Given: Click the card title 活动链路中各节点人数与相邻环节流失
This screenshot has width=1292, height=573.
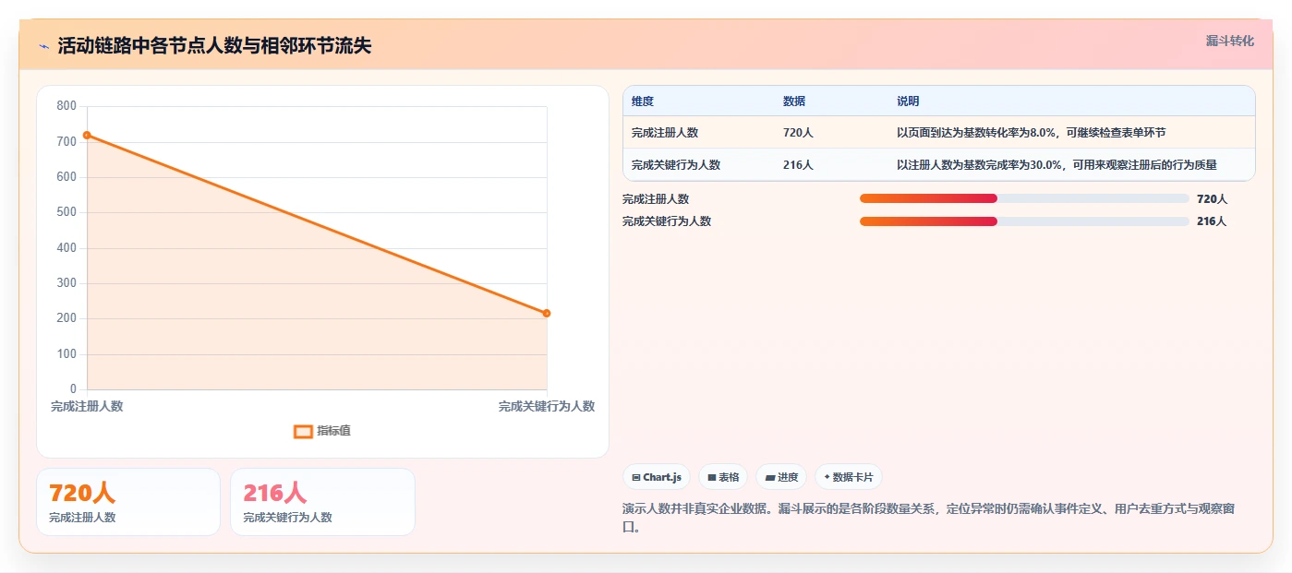Looking at the screenshot, I should pyautogui.click(x=214, y=46).
